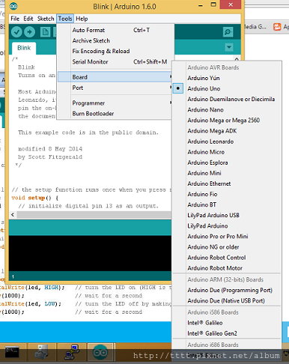Image resolution: width=289 pixels, height=364 pixels.
Task: Click the Arduino logo in title bar
Action: [x=13, y=6]
